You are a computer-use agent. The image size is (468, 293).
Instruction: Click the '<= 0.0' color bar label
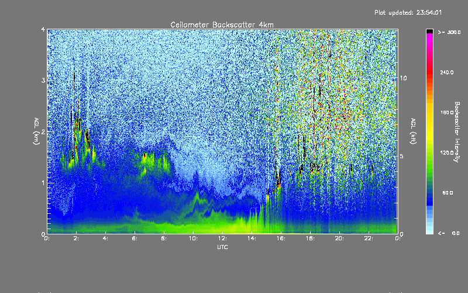click(x=449, y=233)
